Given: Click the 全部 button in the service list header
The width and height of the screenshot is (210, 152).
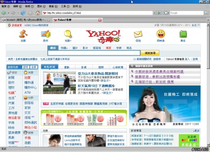Looking at the screenshot, I should [34, 67].
